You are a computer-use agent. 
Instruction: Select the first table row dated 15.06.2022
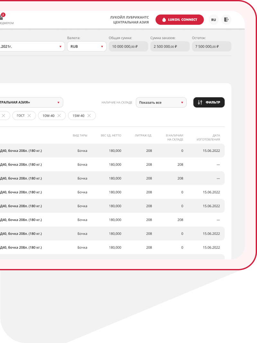point(112,151)
